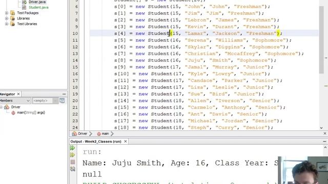Collapse the Driver node in the Navigator
328x184 pixels.
pos(1,107)
